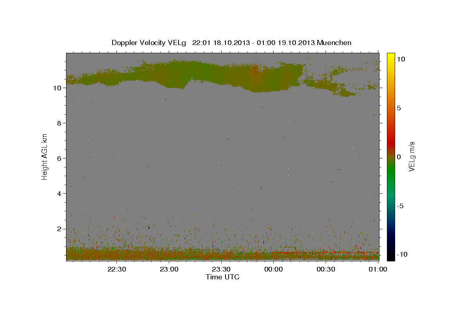
Task: Click the 'Height AGL km' axis title
Action: [x=45, y=156]
